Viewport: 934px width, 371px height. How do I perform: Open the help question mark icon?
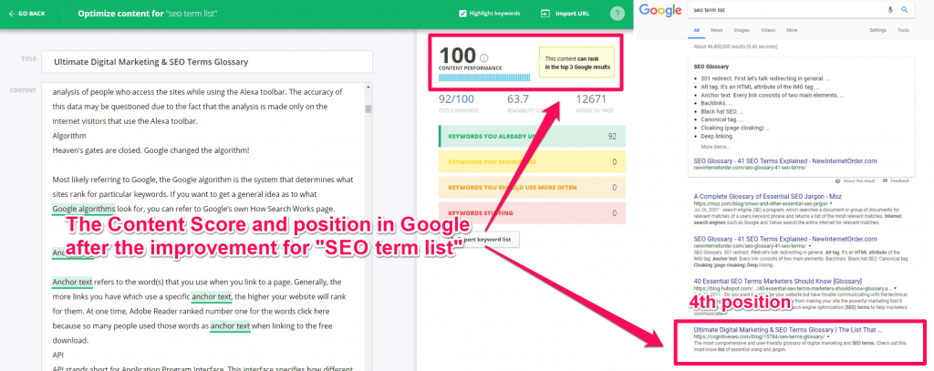click(x=617, y=13)
